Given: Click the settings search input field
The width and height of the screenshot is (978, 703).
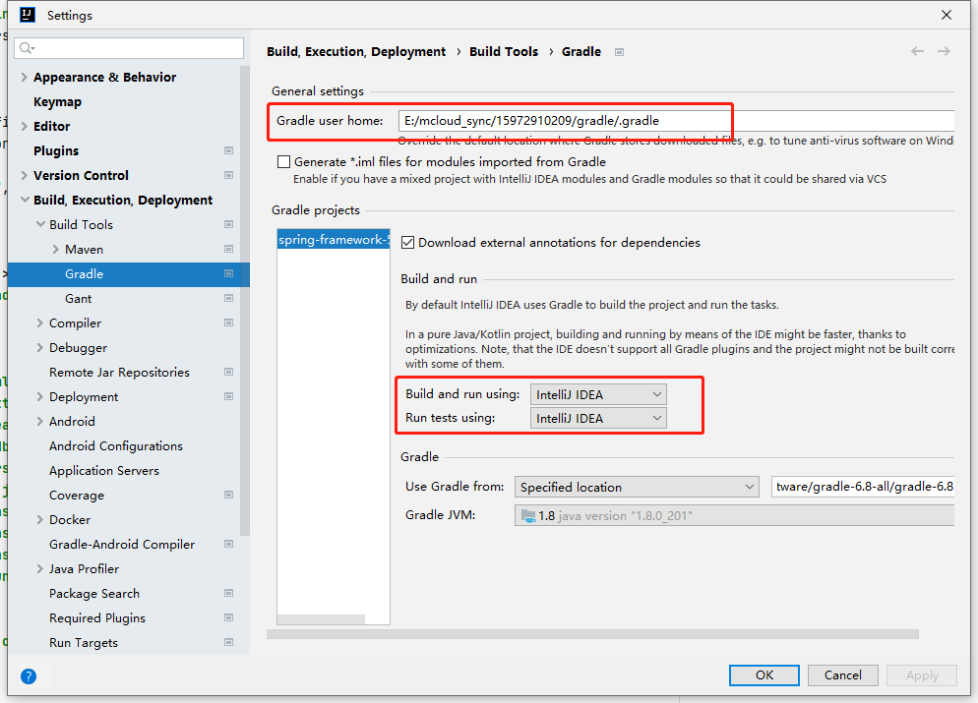Looking at the screenshot, I should pos(129,48).
